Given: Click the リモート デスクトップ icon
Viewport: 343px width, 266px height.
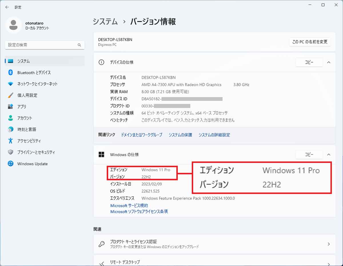Looking at the screenshot, I should (101, 263).
